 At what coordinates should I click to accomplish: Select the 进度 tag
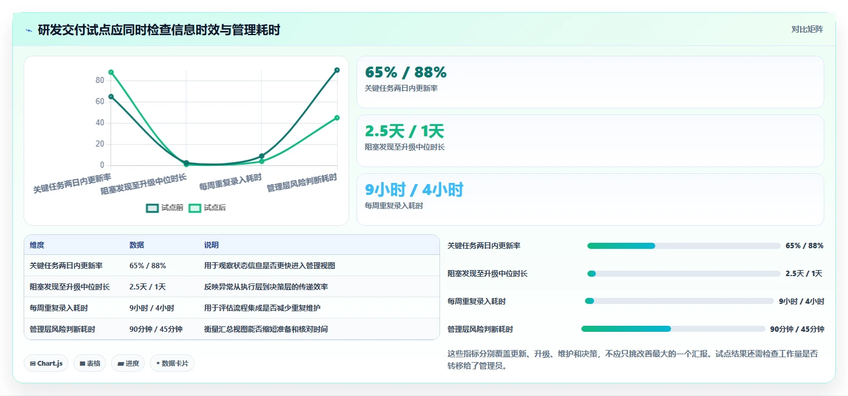(128, 363)
